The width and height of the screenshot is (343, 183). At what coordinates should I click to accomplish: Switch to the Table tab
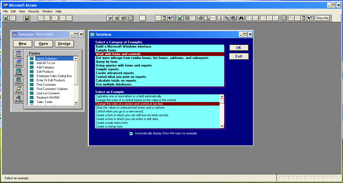click(x=18, y=54)
